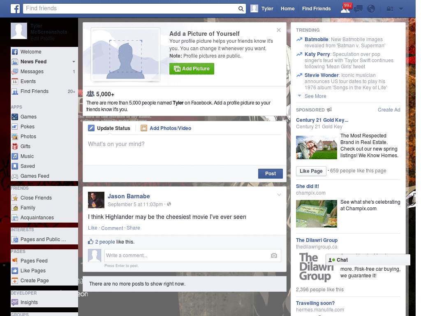Open The Dilawri Group sponsored link

(317, 240)
